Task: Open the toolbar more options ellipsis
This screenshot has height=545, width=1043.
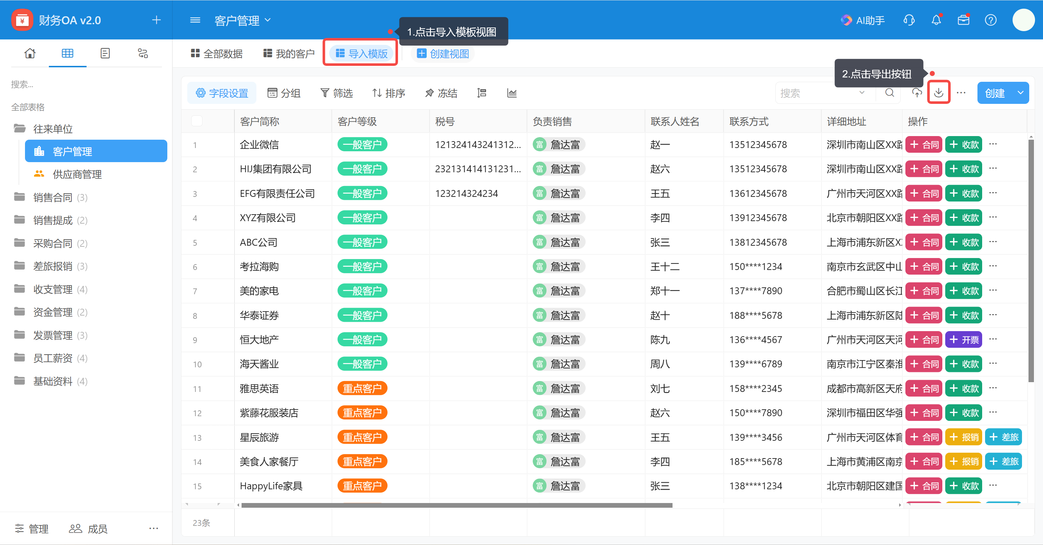Action: 961,93
